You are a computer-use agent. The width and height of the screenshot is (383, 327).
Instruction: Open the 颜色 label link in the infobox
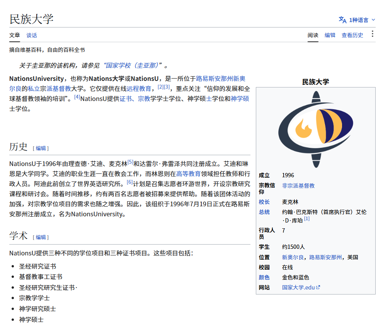[264, 277]
